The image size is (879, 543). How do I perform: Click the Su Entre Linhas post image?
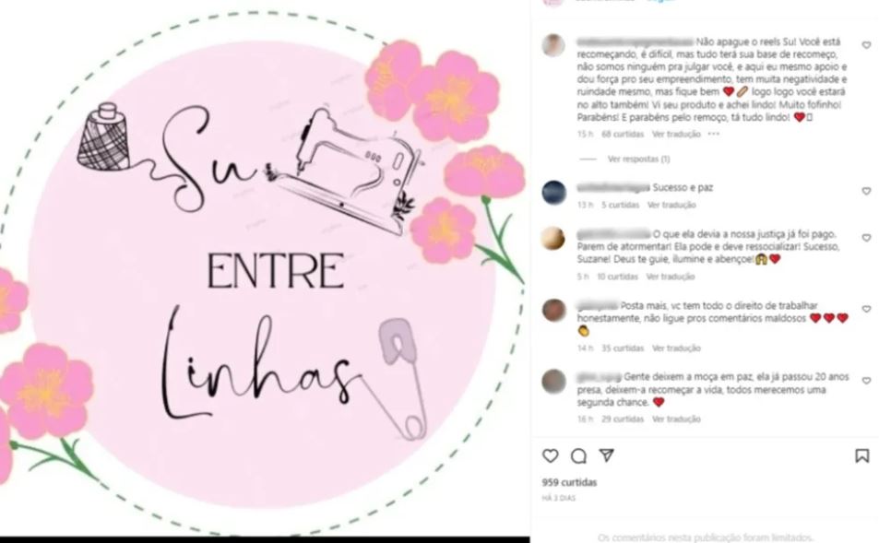click(x=265, y=271)
